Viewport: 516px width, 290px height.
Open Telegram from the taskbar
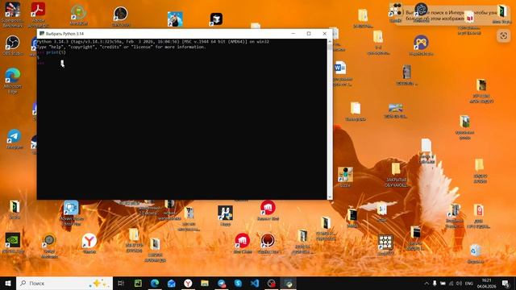222,283
